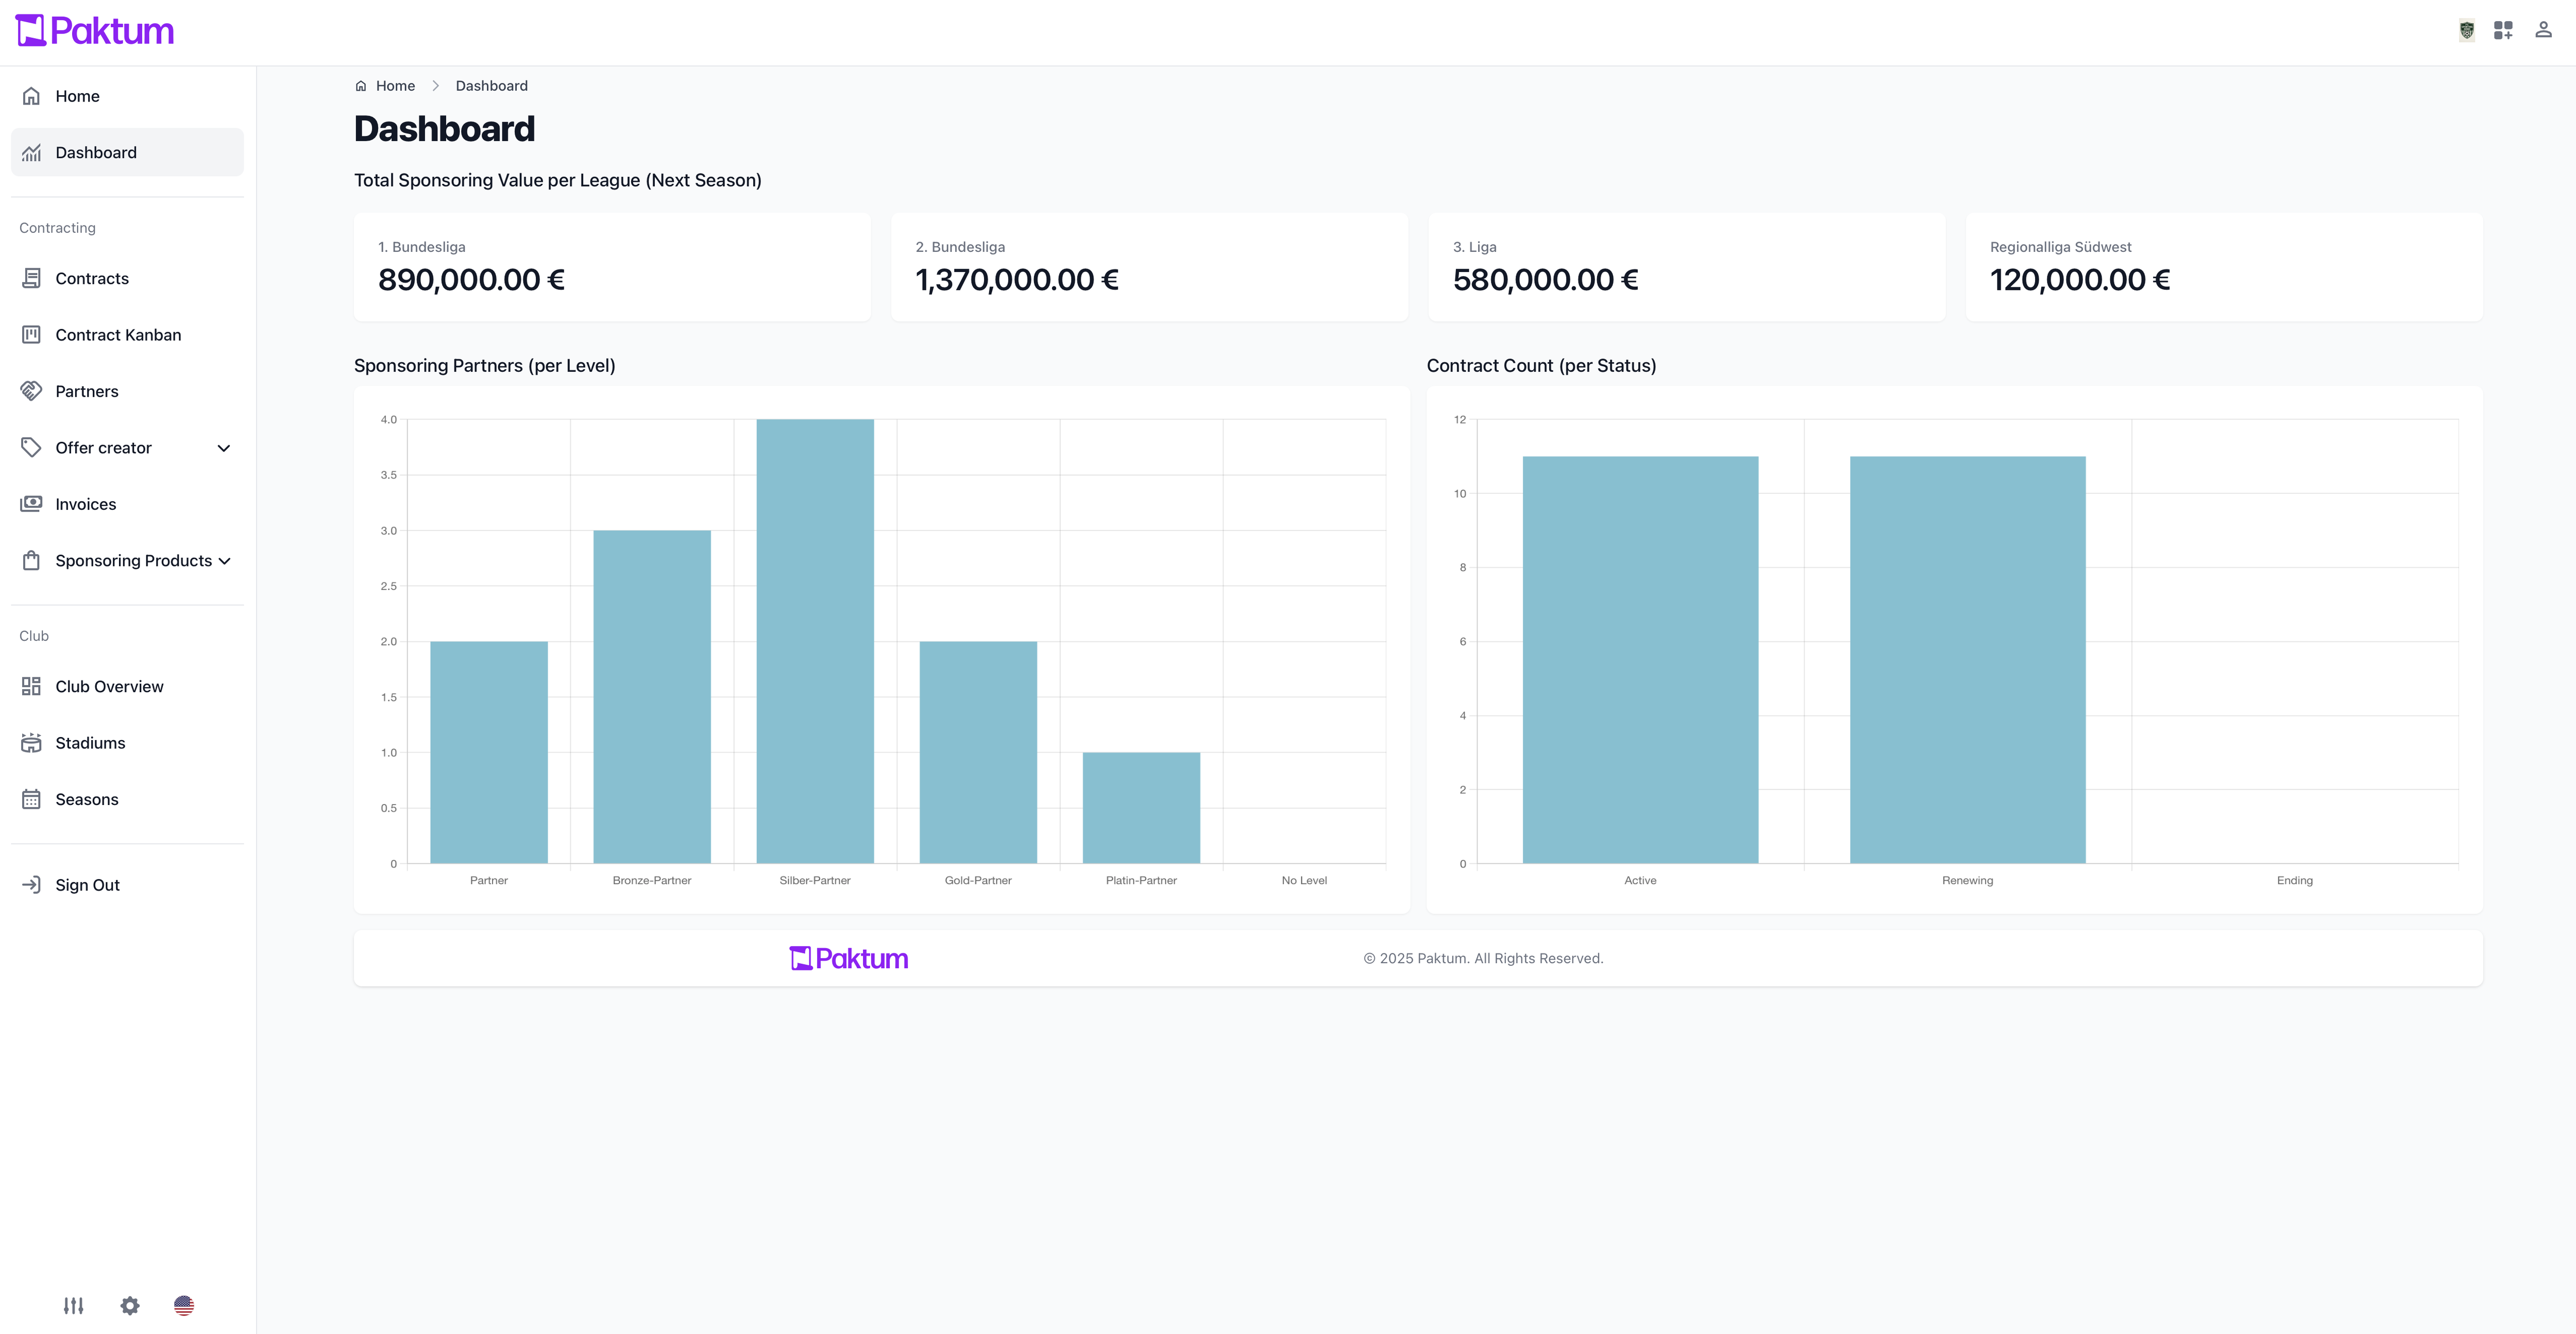Click the Regionalliga Südwest value card

pos(2224,267)
